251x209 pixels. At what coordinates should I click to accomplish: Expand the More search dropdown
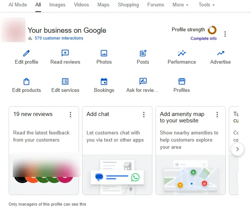point(180,5)
